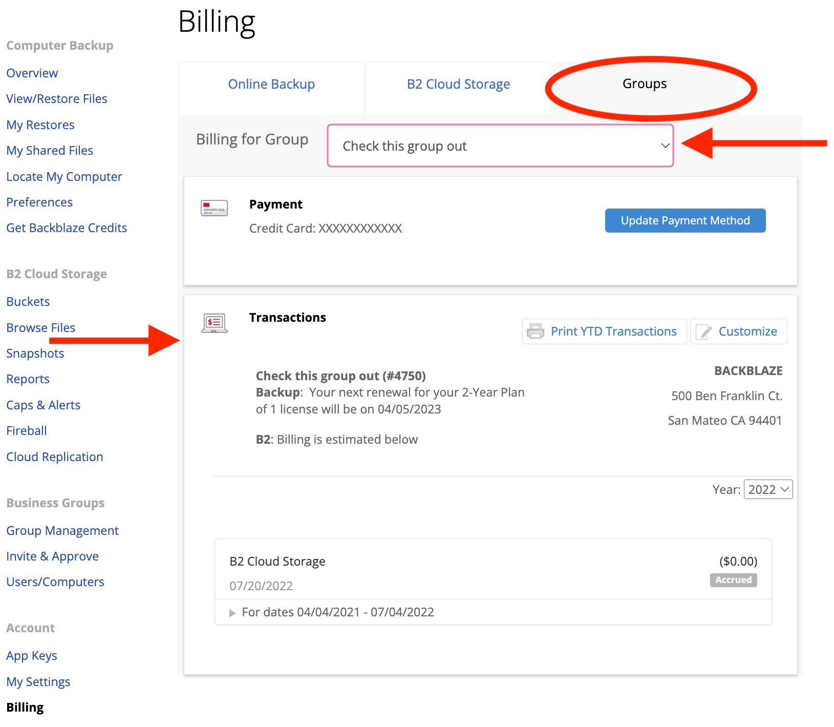Click the Accrued status badge
This screenshot has width=834, height=727.
(x=733, y=580)
